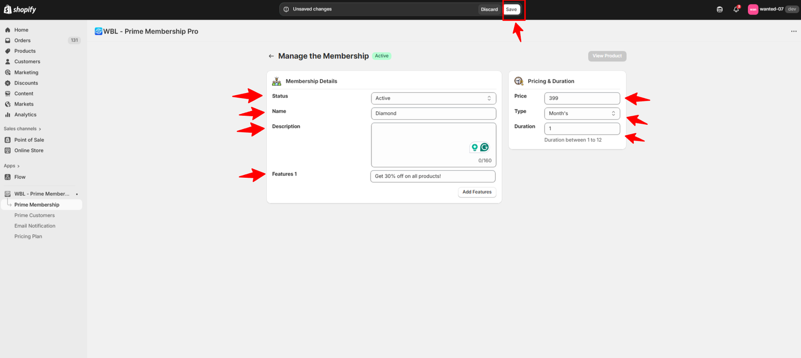
Task: Click the 131 orders count badge
Action: 74,41
